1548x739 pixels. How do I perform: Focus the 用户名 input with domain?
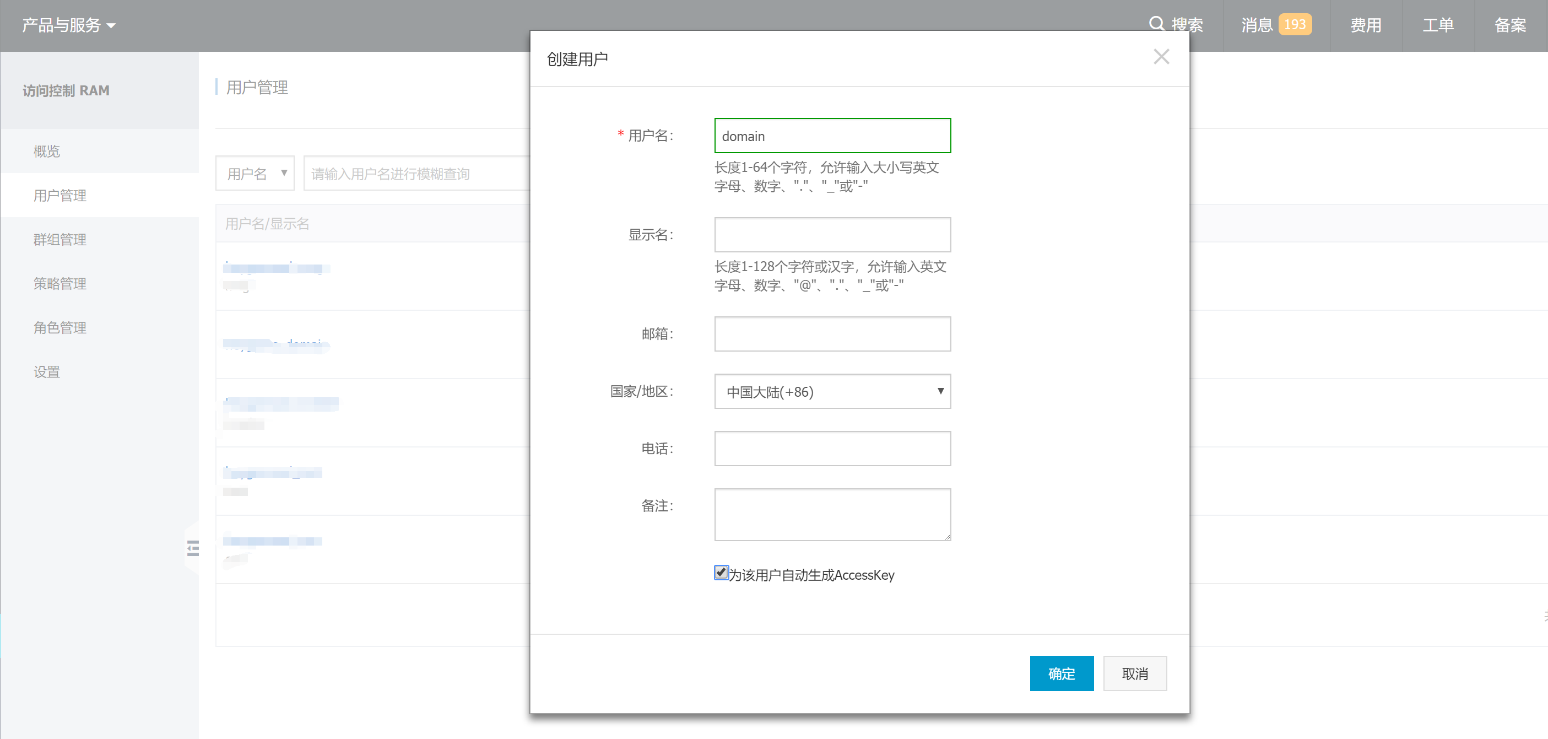click(x=832, y=136)
